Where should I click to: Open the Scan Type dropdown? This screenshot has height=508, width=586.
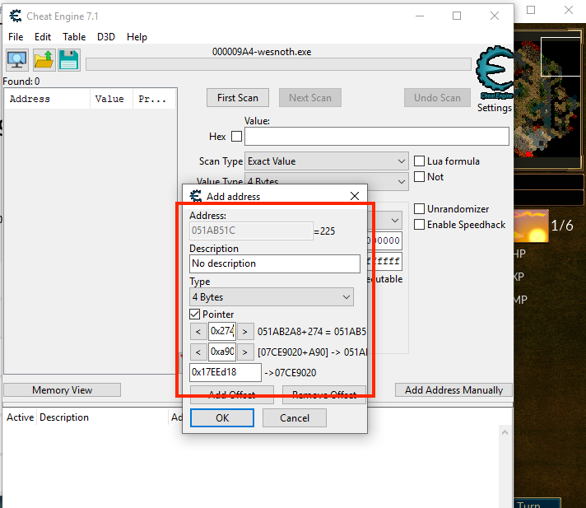pos(326,161)
